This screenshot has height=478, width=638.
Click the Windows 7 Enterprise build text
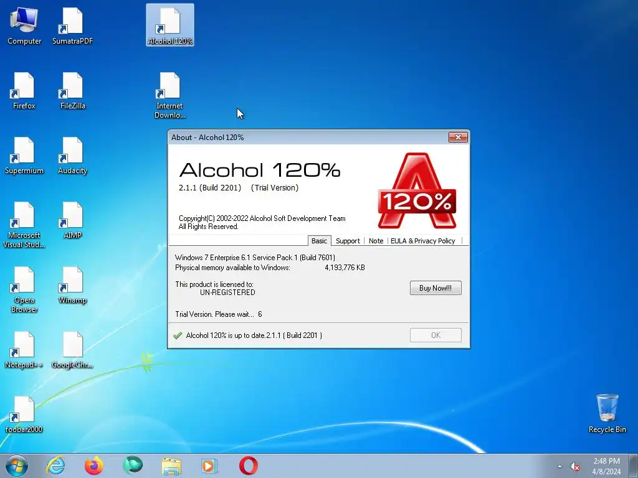255,257
